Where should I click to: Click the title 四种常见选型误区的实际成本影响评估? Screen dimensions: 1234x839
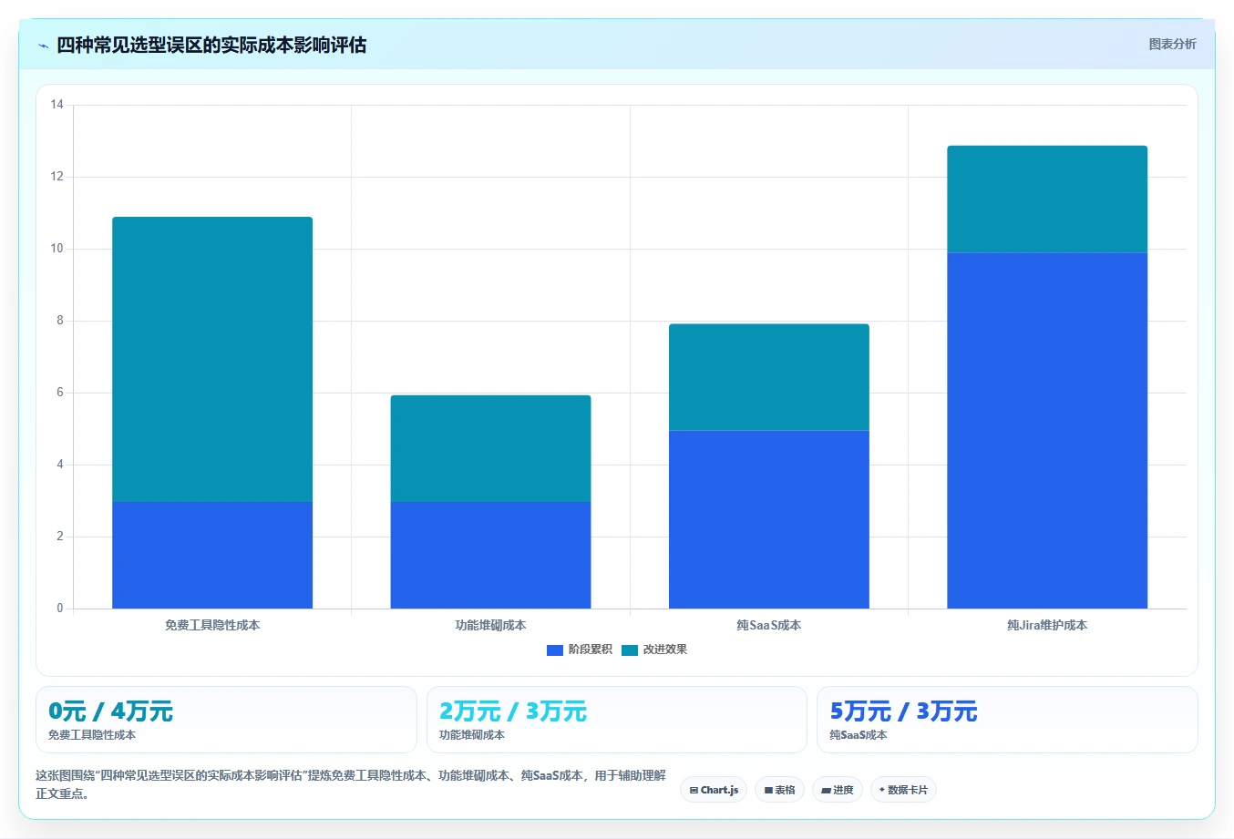pos(211,45)
